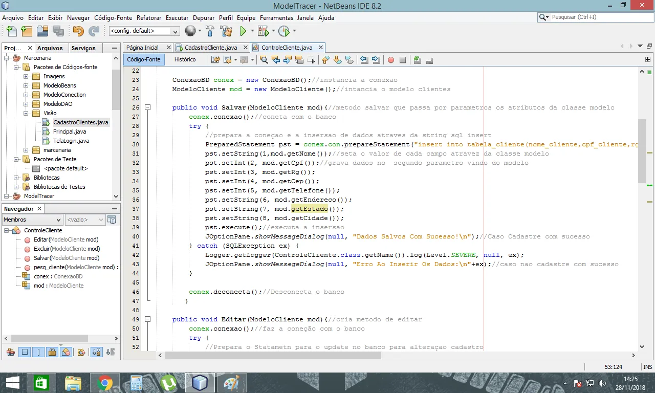Expand the Imagens package node
This screenshot has width=655, height=393.
pyautogui.click(x=26, y=76)
